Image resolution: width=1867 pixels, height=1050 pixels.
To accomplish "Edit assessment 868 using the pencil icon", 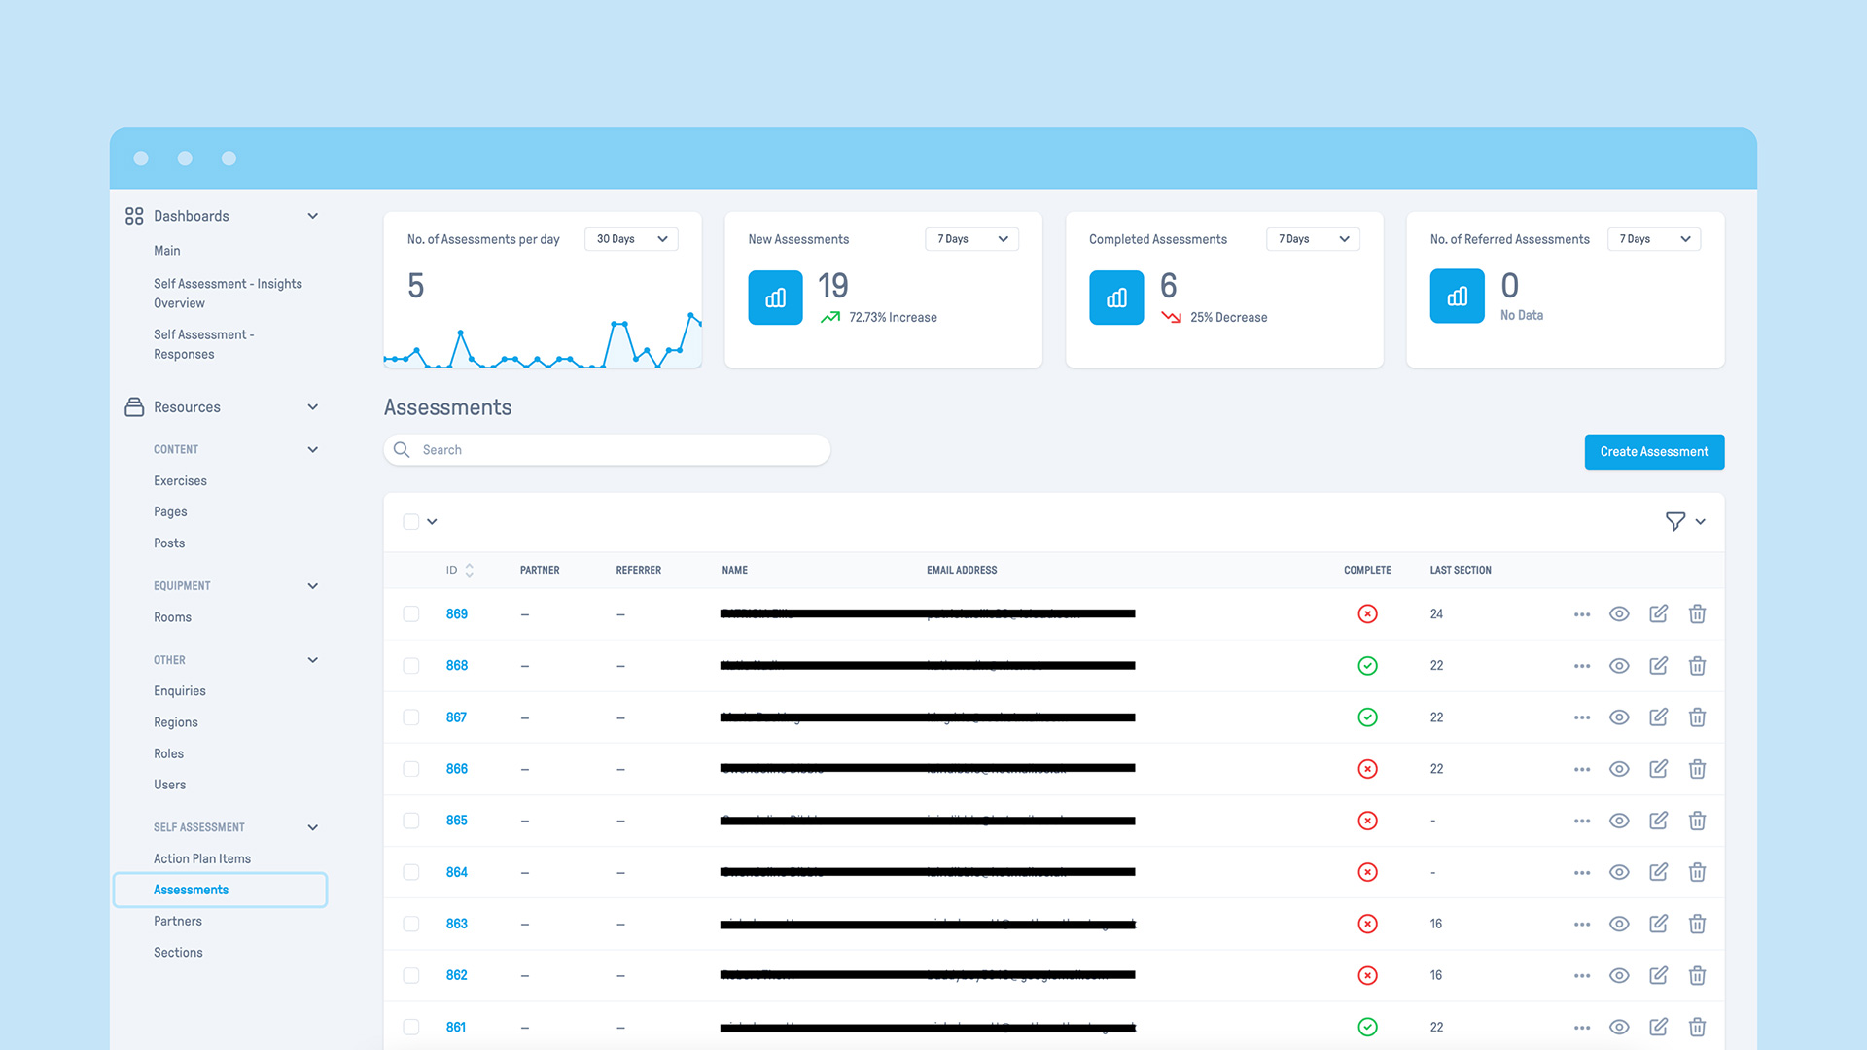I will tap(1658, 666).
